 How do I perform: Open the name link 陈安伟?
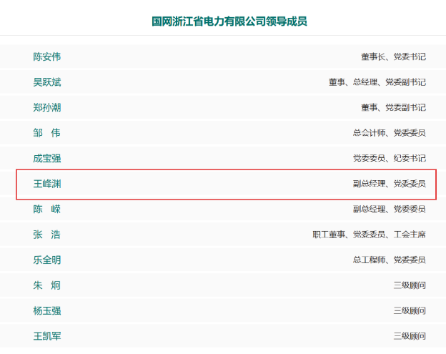[47, 56]
